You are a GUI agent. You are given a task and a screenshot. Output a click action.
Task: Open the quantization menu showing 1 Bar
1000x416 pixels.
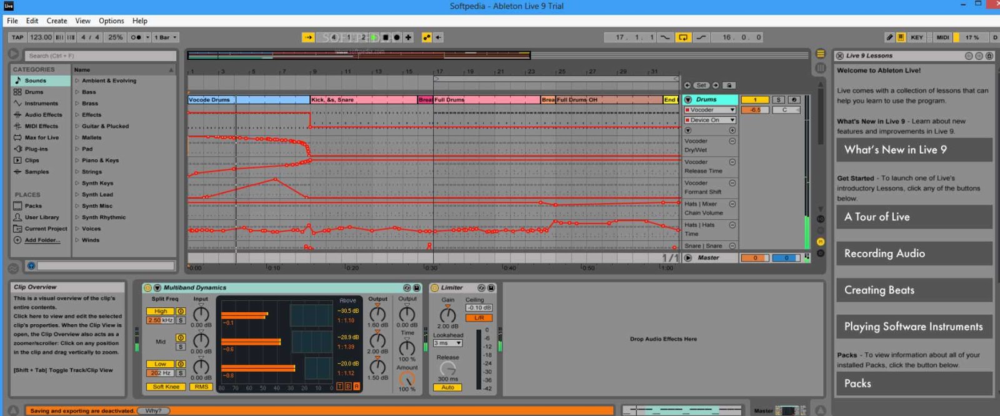coord(166,37)
